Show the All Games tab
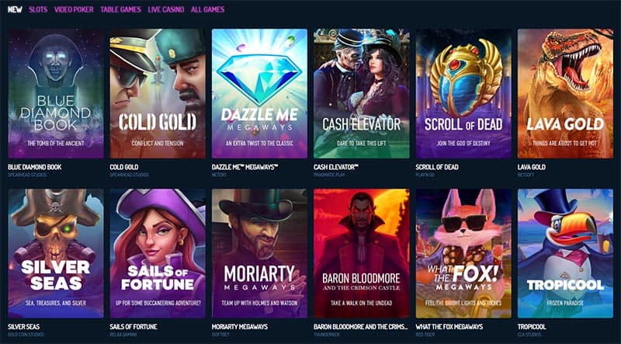 click(x=207, y=9)
